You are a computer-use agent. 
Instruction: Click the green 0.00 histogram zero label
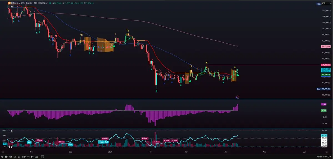324,110
